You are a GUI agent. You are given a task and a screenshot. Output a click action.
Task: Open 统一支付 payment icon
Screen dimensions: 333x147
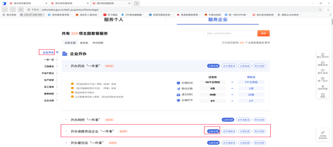point(323,78)
